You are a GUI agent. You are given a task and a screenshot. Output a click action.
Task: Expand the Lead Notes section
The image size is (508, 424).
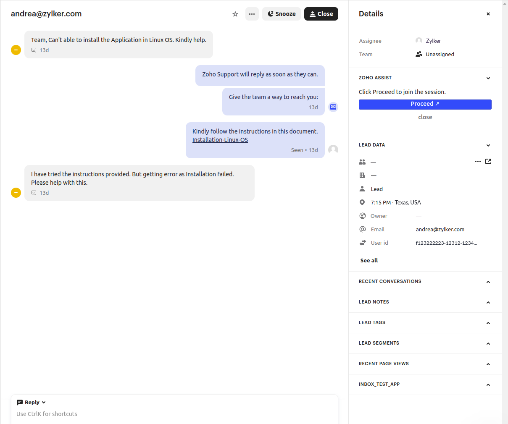488,302
